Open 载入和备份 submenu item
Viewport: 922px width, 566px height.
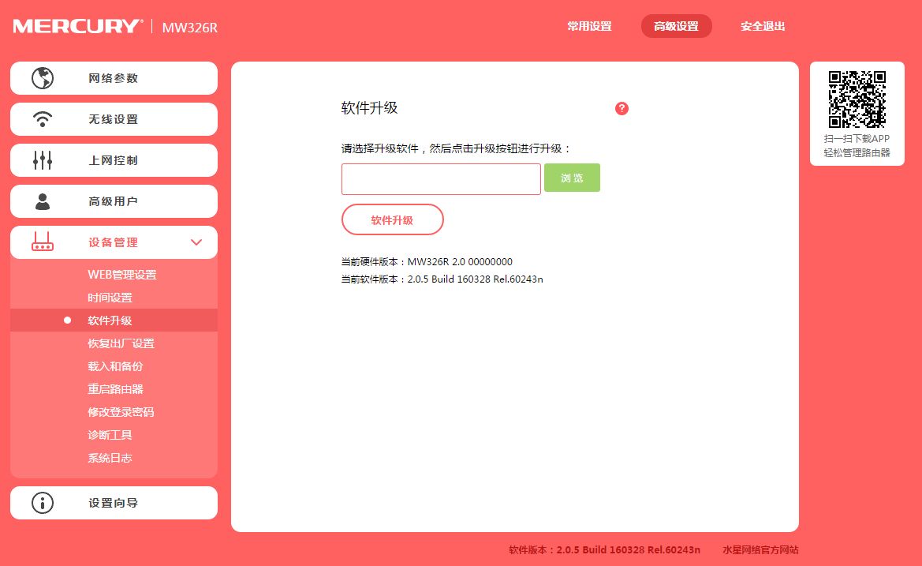(115, 366)
